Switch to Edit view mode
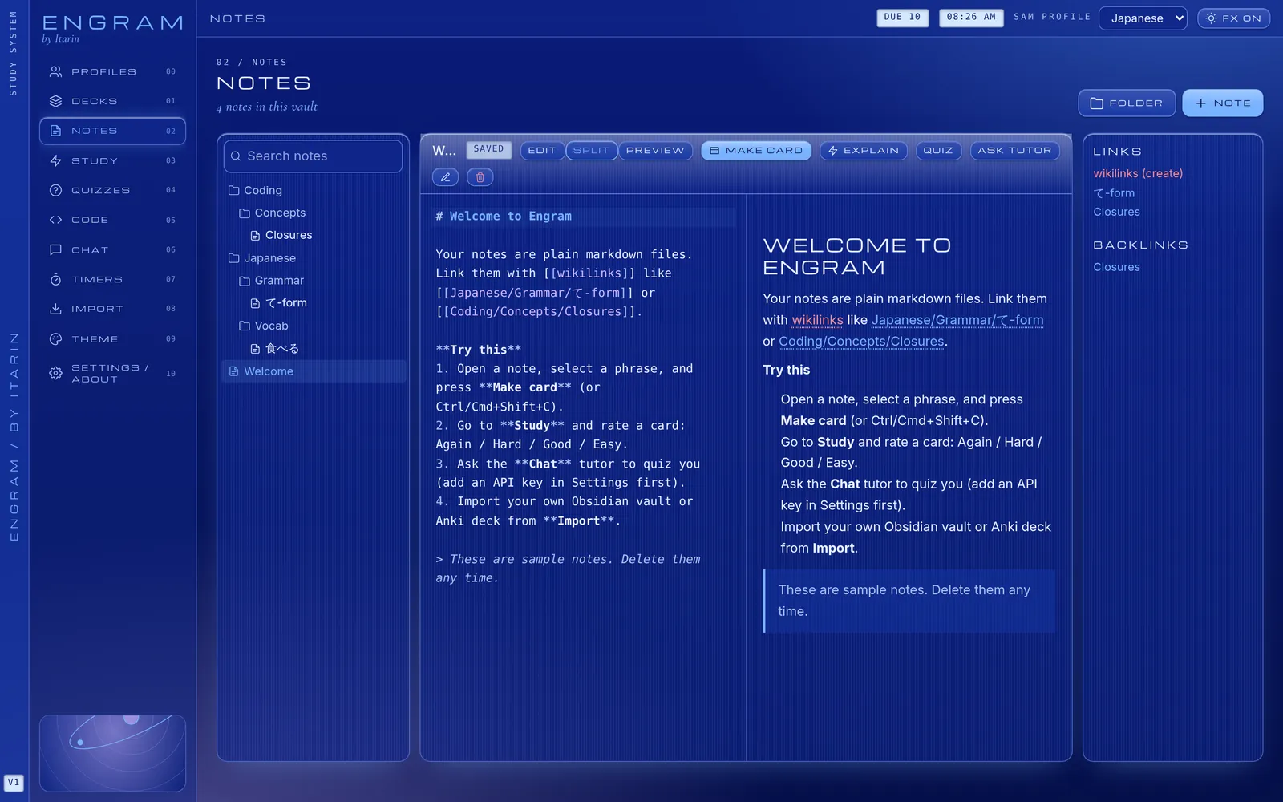This screenshot has height=802, width=1283. [542, 151]
